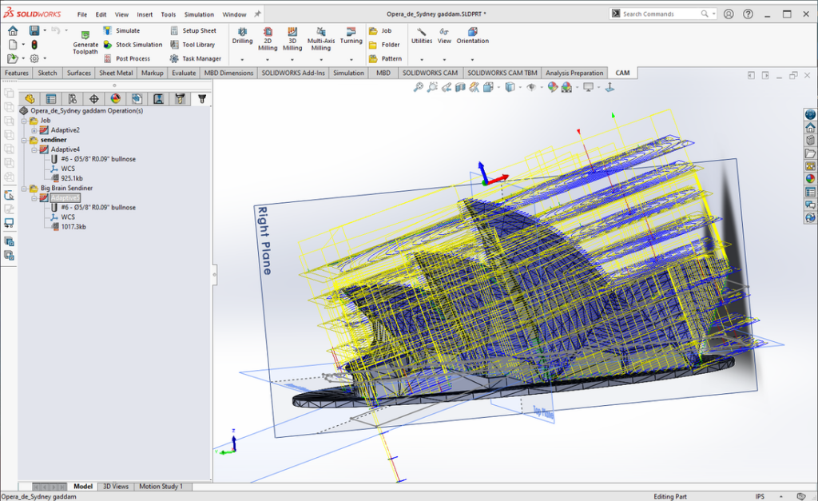Image resolution: width=818 pixels, height=501 pixels.
Task: Click the user login account button
Action: point(729,14)
